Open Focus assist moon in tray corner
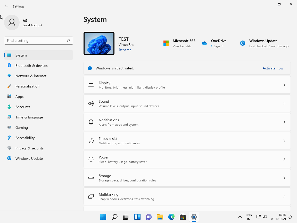This screenshot has height=223, width=297. click(x=290, y=217)
